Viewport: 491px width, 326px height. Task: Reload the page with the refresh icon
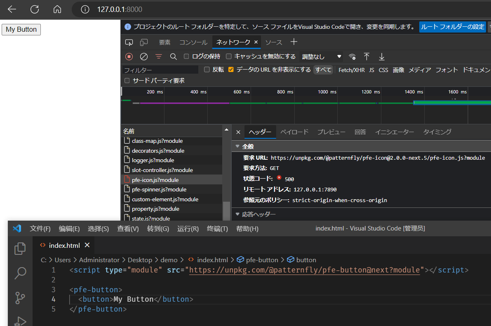(x=35, y=9)
